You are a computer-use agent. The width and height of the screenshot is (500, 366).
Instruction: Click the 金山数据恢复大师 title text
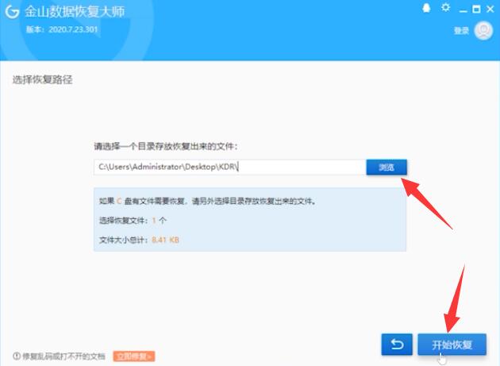coord(75,12)
